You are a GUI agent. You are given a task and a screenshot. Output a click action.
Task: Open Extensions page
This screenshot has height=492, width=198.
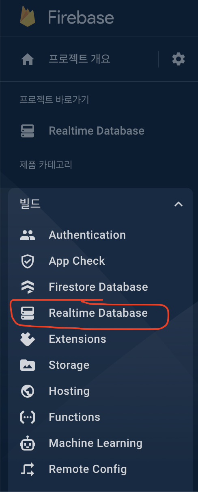[x=77, y=339]
